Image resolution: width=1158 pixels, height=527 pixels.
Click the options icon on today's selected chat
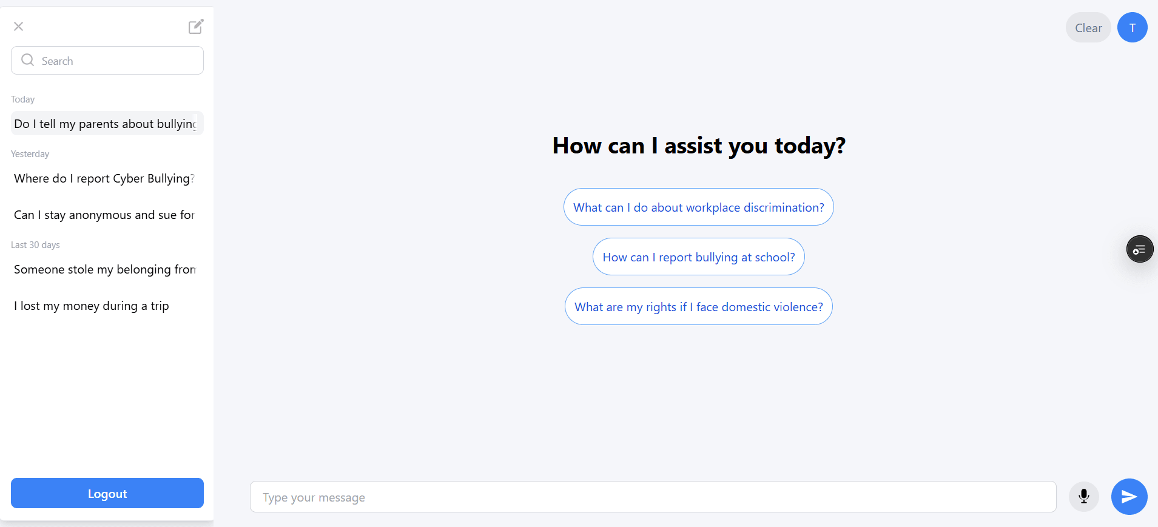coord(195,124)
